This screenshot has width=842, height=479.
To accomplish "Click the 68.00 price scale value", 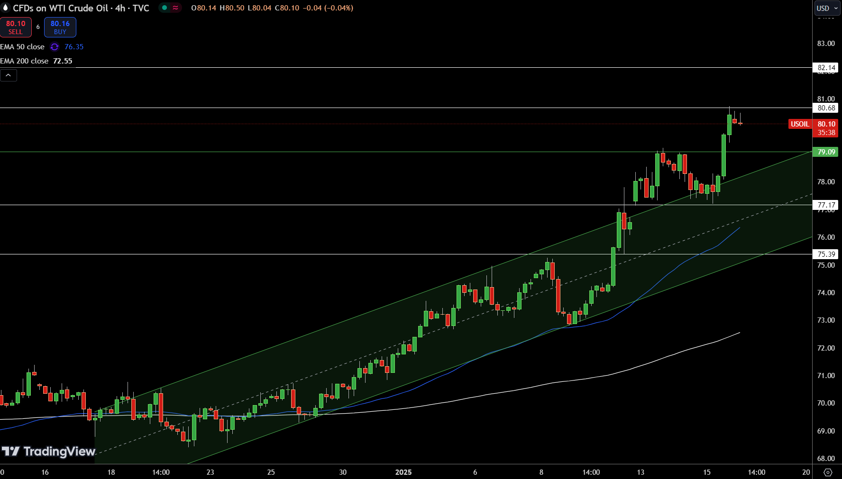I will coord(826,459).
